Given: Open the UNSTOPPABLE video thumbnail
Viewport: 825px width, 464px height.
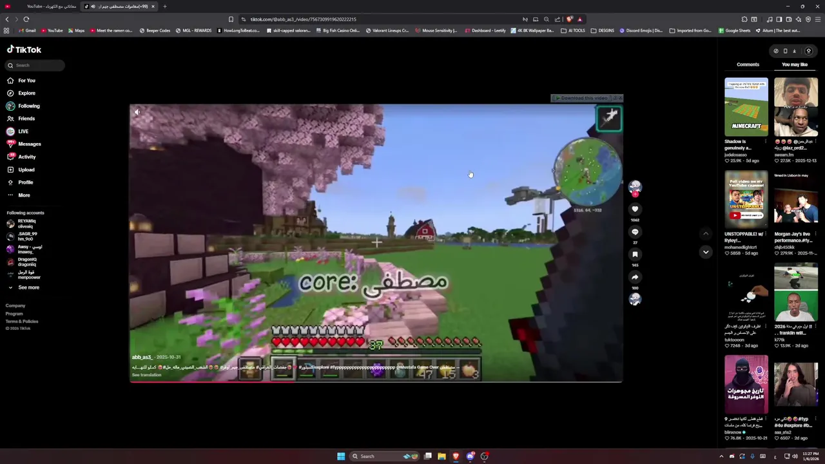Looking at the screenshot, I should pos(746,199).
